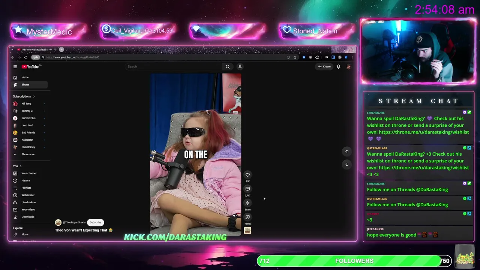Open YouTube notifications bell
The height and width of the screenshot is (270, 480).
point(338,67)
